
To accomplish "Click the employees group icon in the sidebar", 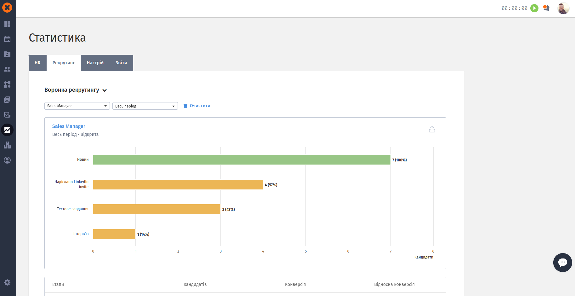I will tap(7, 69).
